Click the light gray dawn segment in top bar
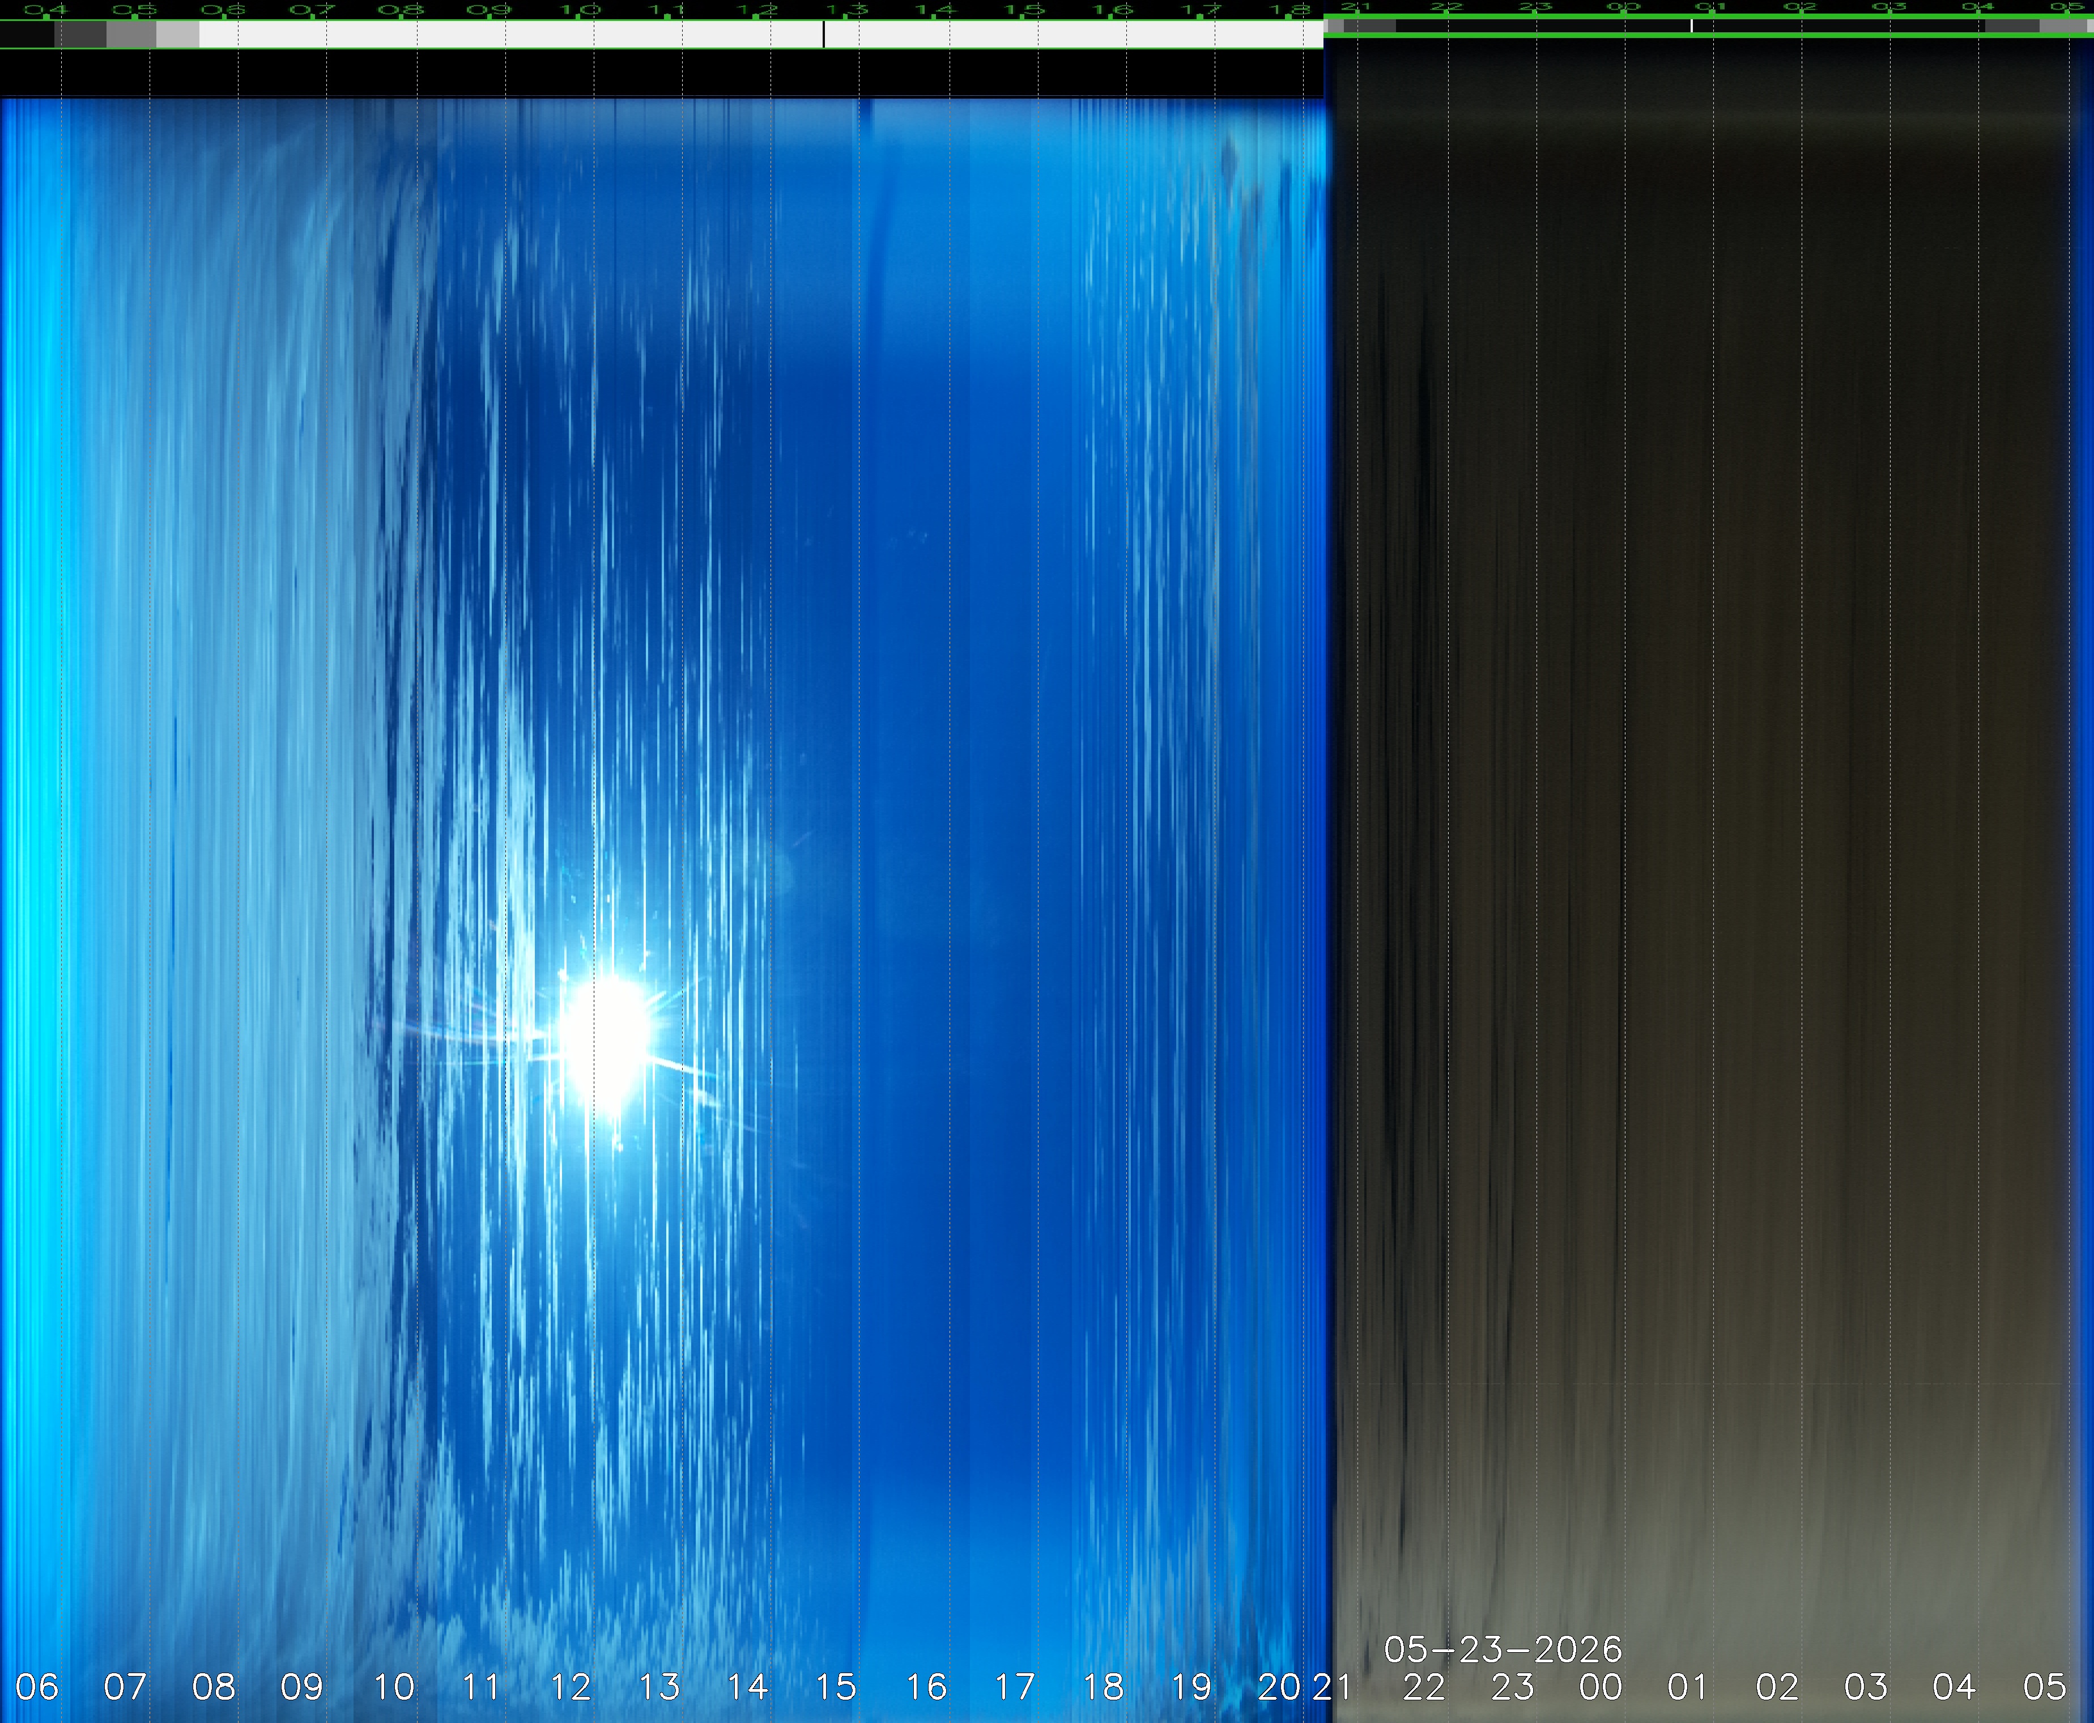 [177, 34]
